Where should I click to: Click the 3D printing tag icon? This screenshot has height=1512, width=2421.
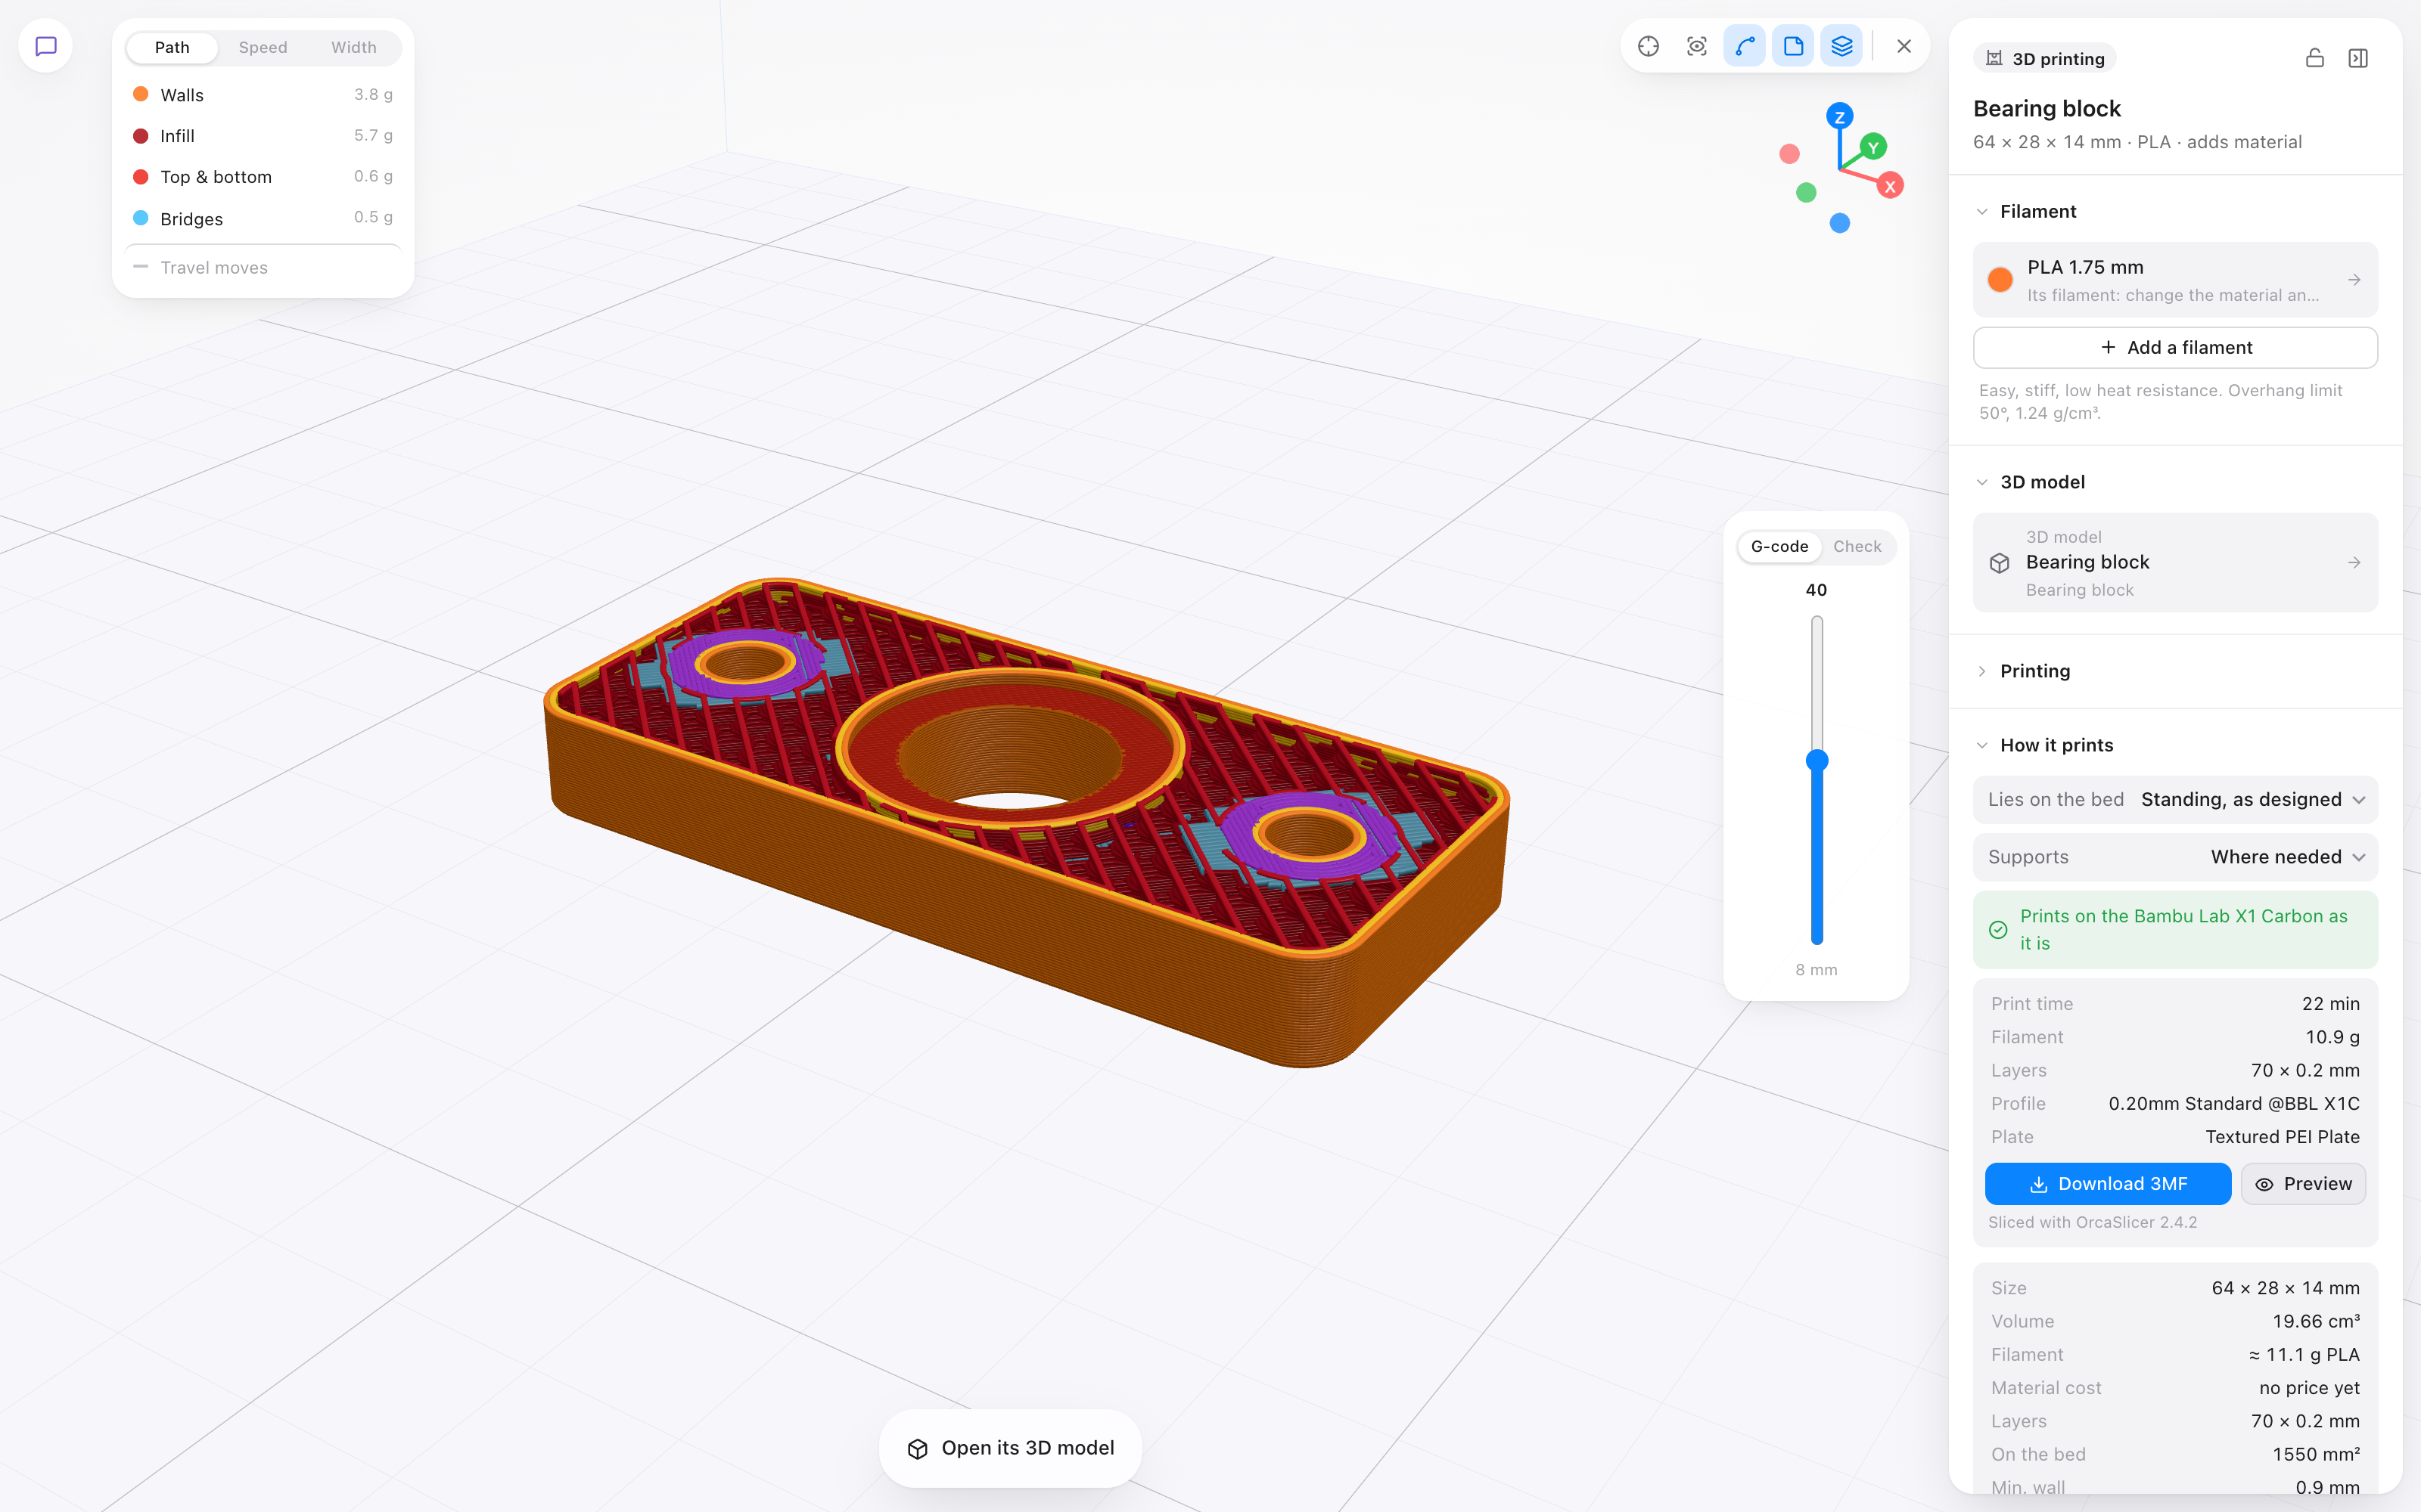click(x=1995, y=58)
